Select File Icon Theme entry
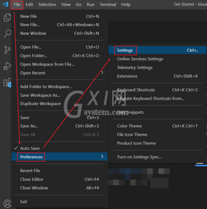207x209 pixels. click(157, 135)
